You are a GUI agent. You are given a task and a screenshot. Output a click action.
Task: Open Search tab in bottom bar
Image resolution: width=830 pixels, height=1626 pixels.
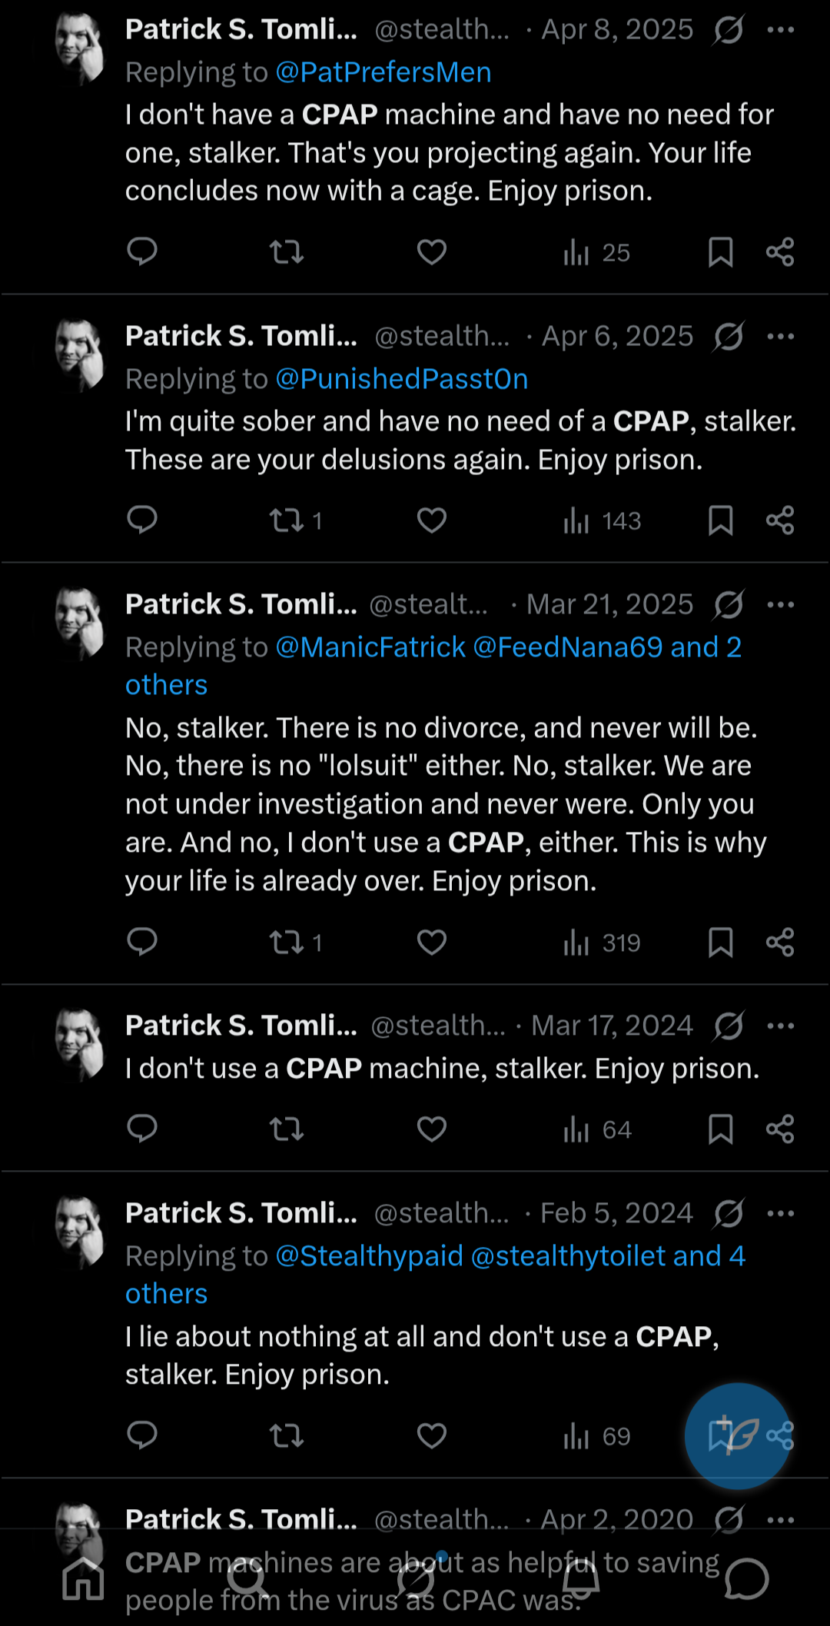(248, 1579)
